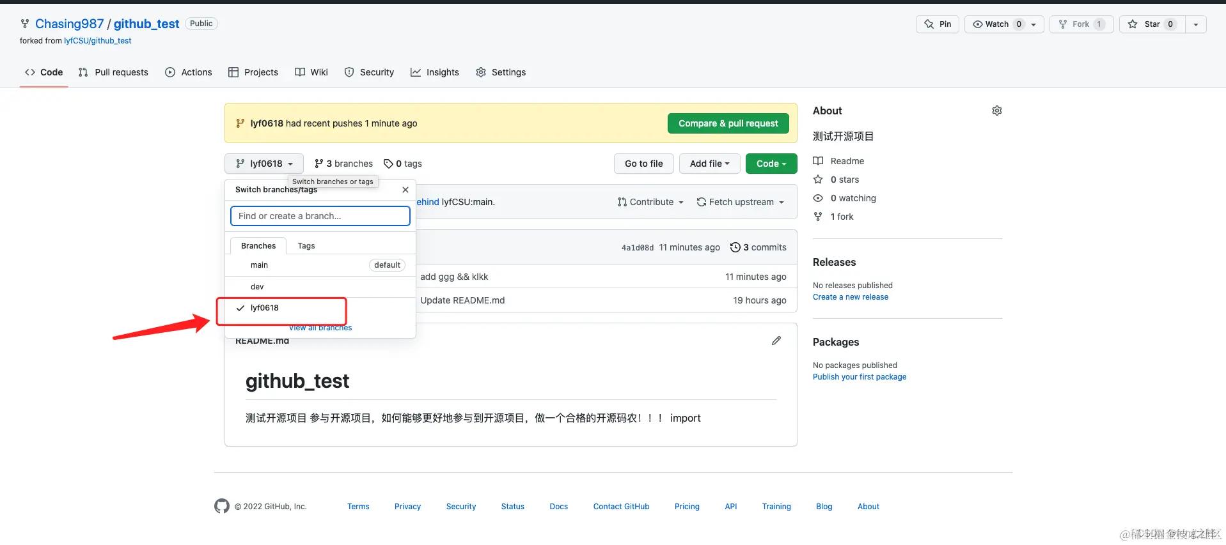Open the Projects tab
The image size is (1226, 545).
[253, 72]
